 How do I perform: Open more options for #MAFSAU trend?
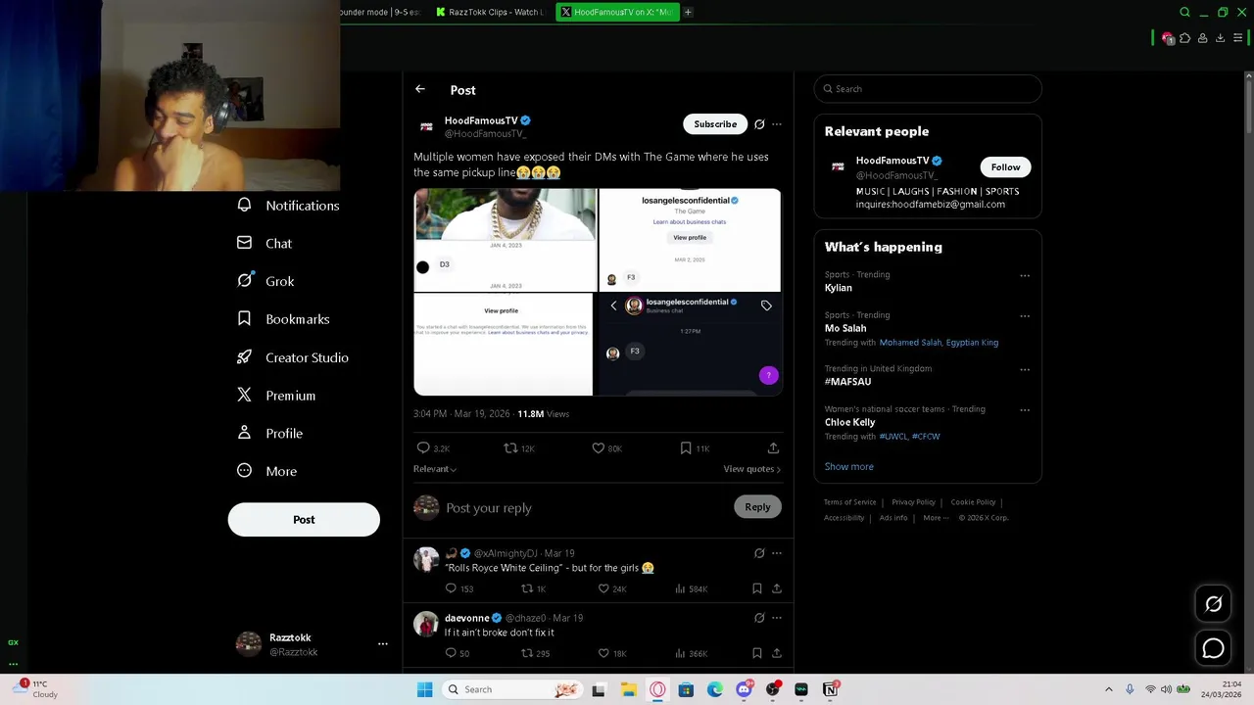point(1025,369)
